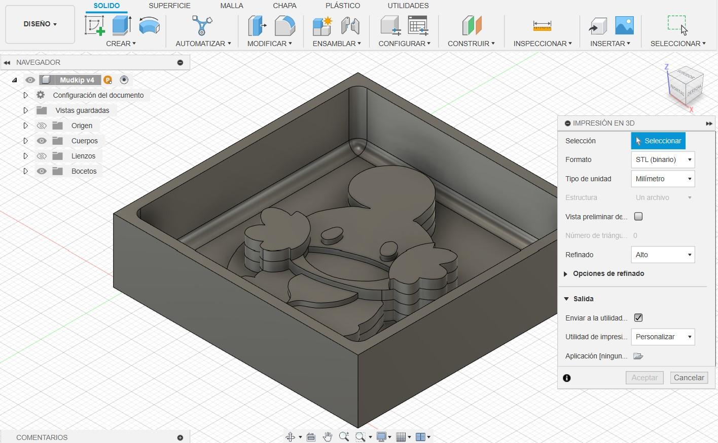Open the MODIFICAR menu
This screenshot has width=718, height=443.
[x=269, y=44]
